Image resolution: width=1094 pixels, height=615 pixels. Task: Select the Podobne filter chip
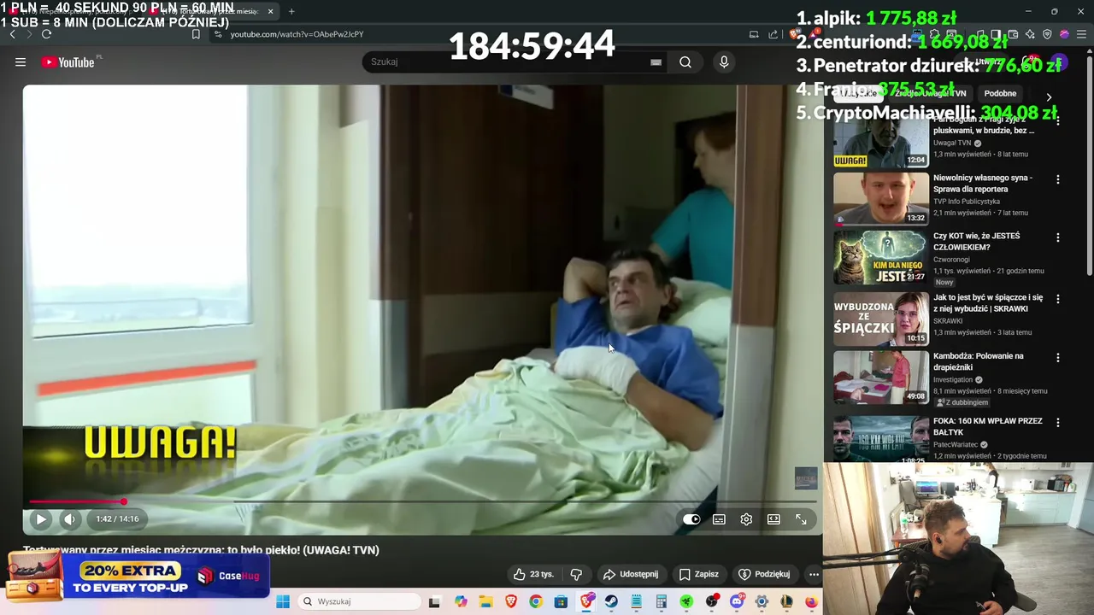point(1000,93)
